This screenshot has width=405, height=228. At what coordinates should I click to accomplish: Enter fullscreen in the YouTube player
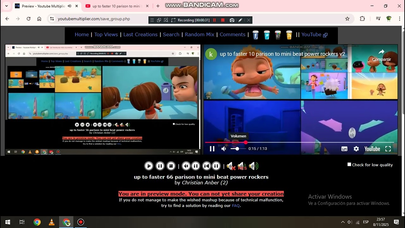[x=388, y=149]
